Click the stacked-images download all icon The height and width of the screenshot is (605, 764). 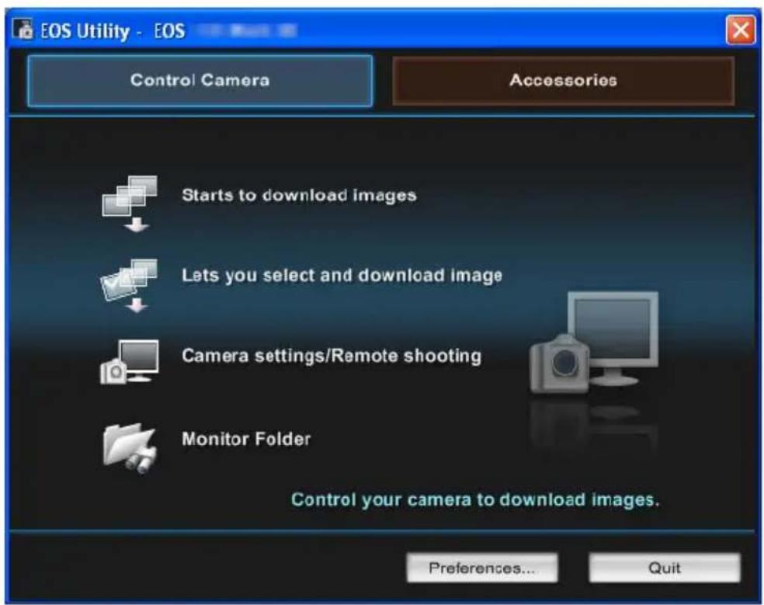click(x=130, y=203)
